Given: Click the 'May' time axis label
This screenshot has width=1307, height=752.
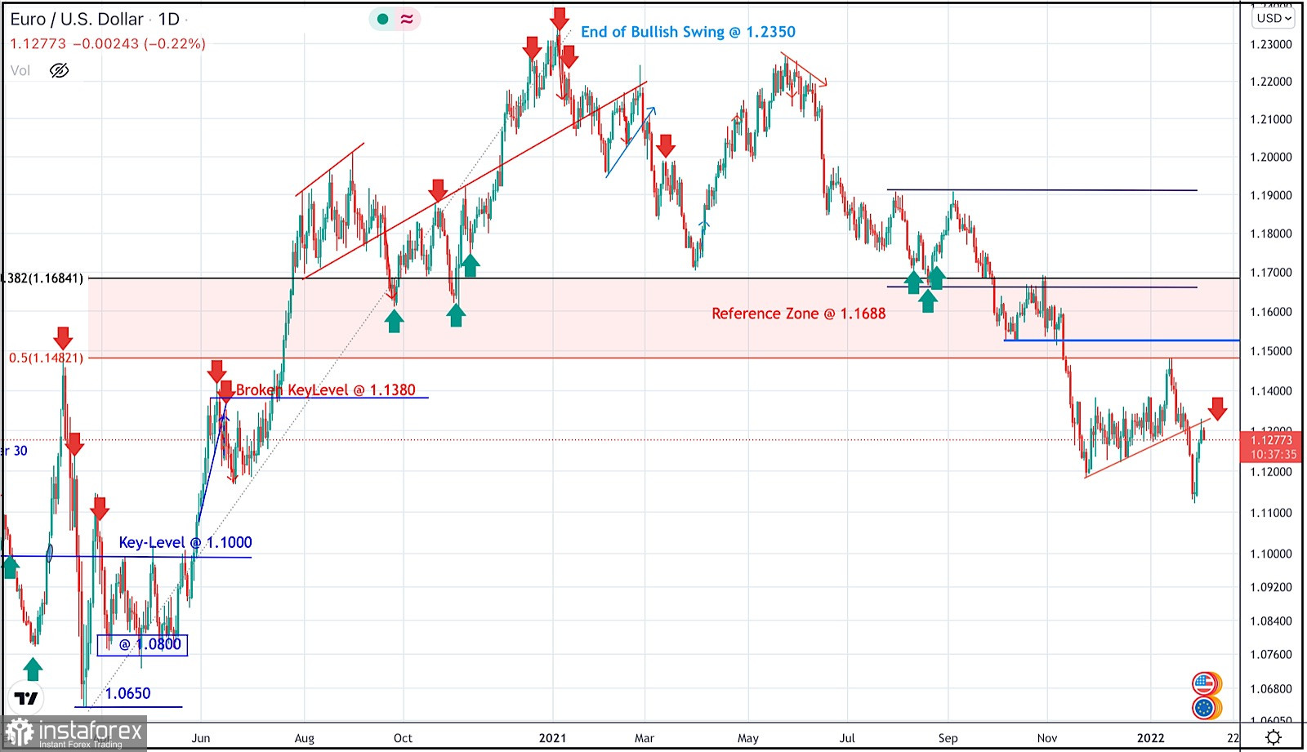Looking at the screenshot, I should pyautogui.click(x=748, y=738).
